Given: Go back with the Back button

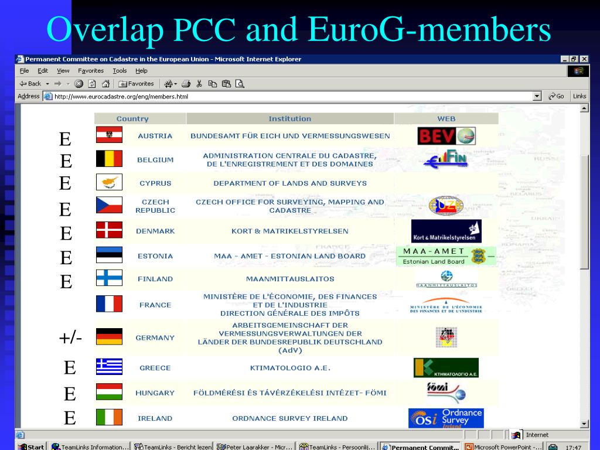Looking at the screenshot, I should point(30,83).
